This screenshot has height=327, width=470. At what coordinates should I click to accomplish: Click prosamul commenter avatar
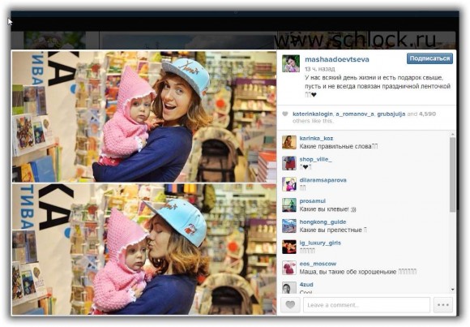[x=289, y=204]
